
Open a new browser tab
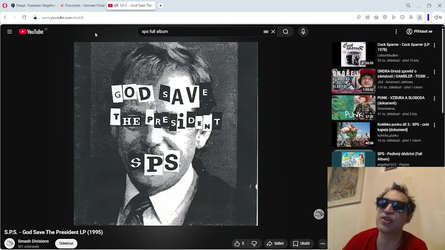tap(161, 6)
